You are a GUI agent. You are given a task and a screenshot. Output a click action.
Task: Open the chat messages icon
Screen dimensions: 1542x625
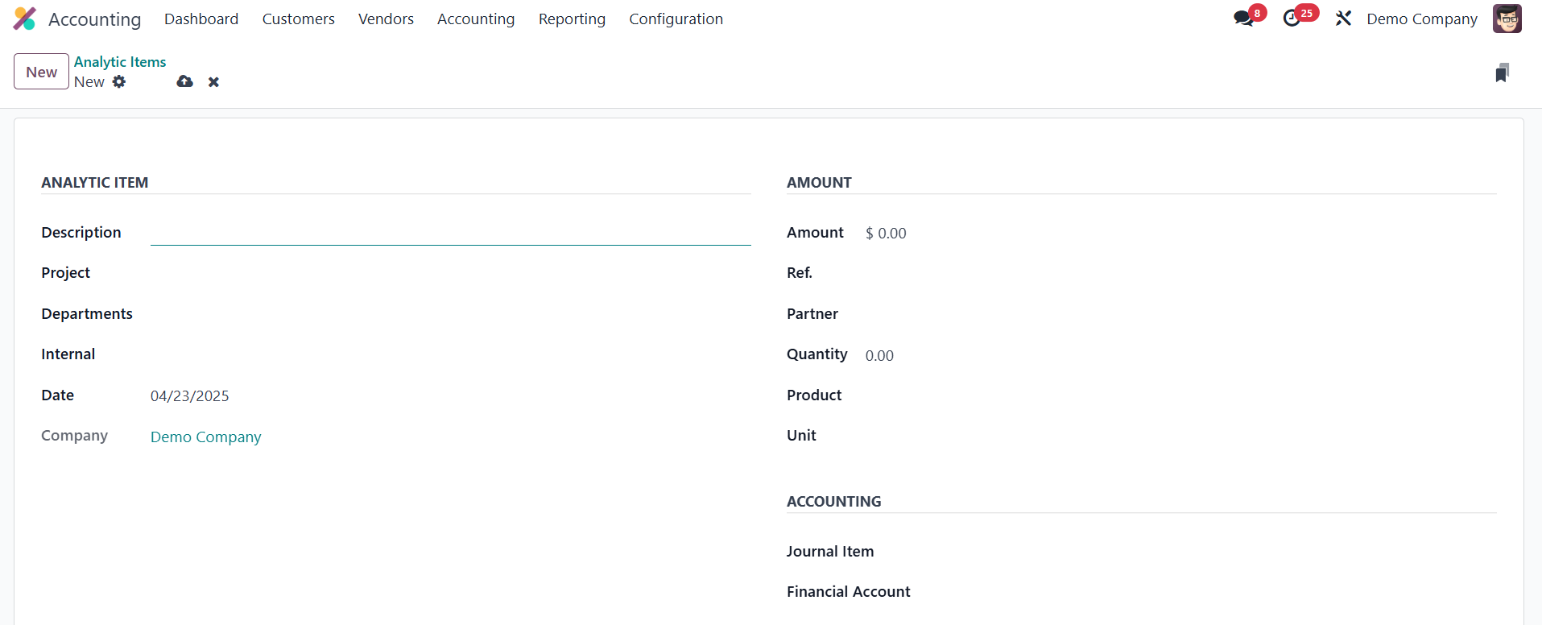click(1244, 19)
